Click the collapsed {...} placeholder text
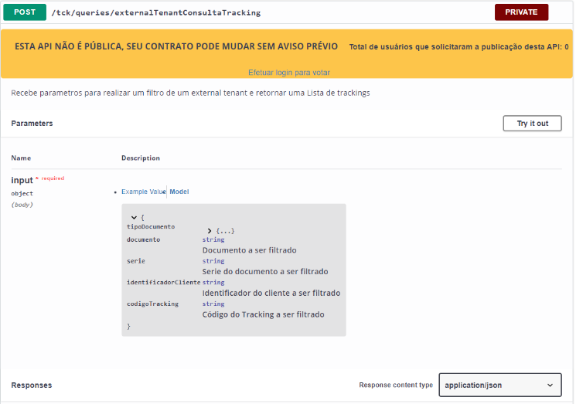This screenshot has height=404, width=576. pos(225,231)
